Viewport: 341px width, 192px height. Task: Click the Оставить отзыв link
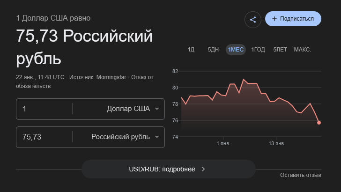tap(300, 175)
